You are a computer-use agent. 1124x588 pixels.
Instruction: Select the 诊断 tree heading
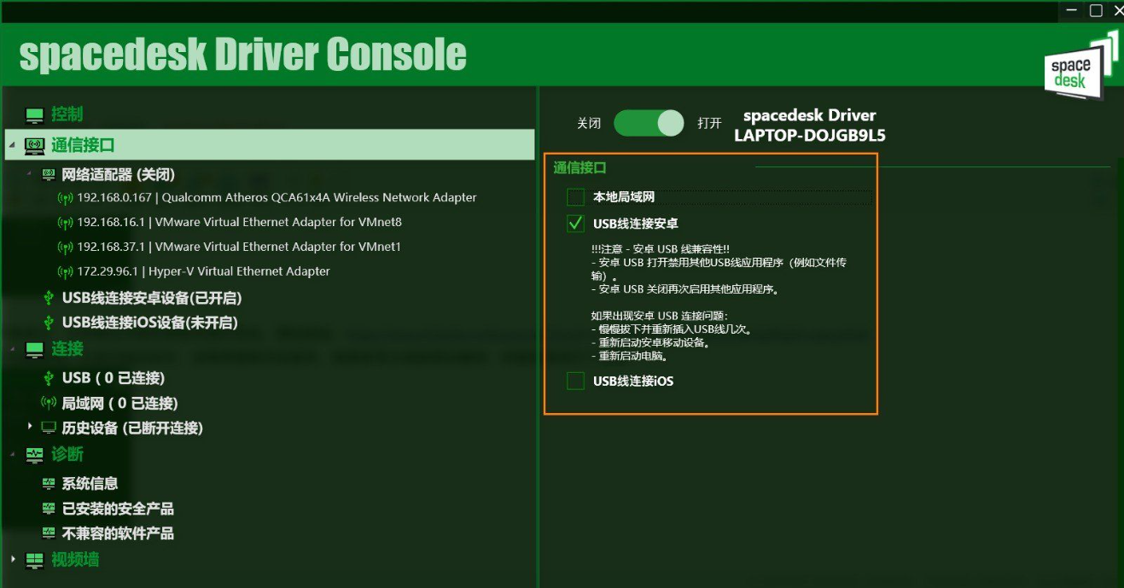tap(67, 454)
